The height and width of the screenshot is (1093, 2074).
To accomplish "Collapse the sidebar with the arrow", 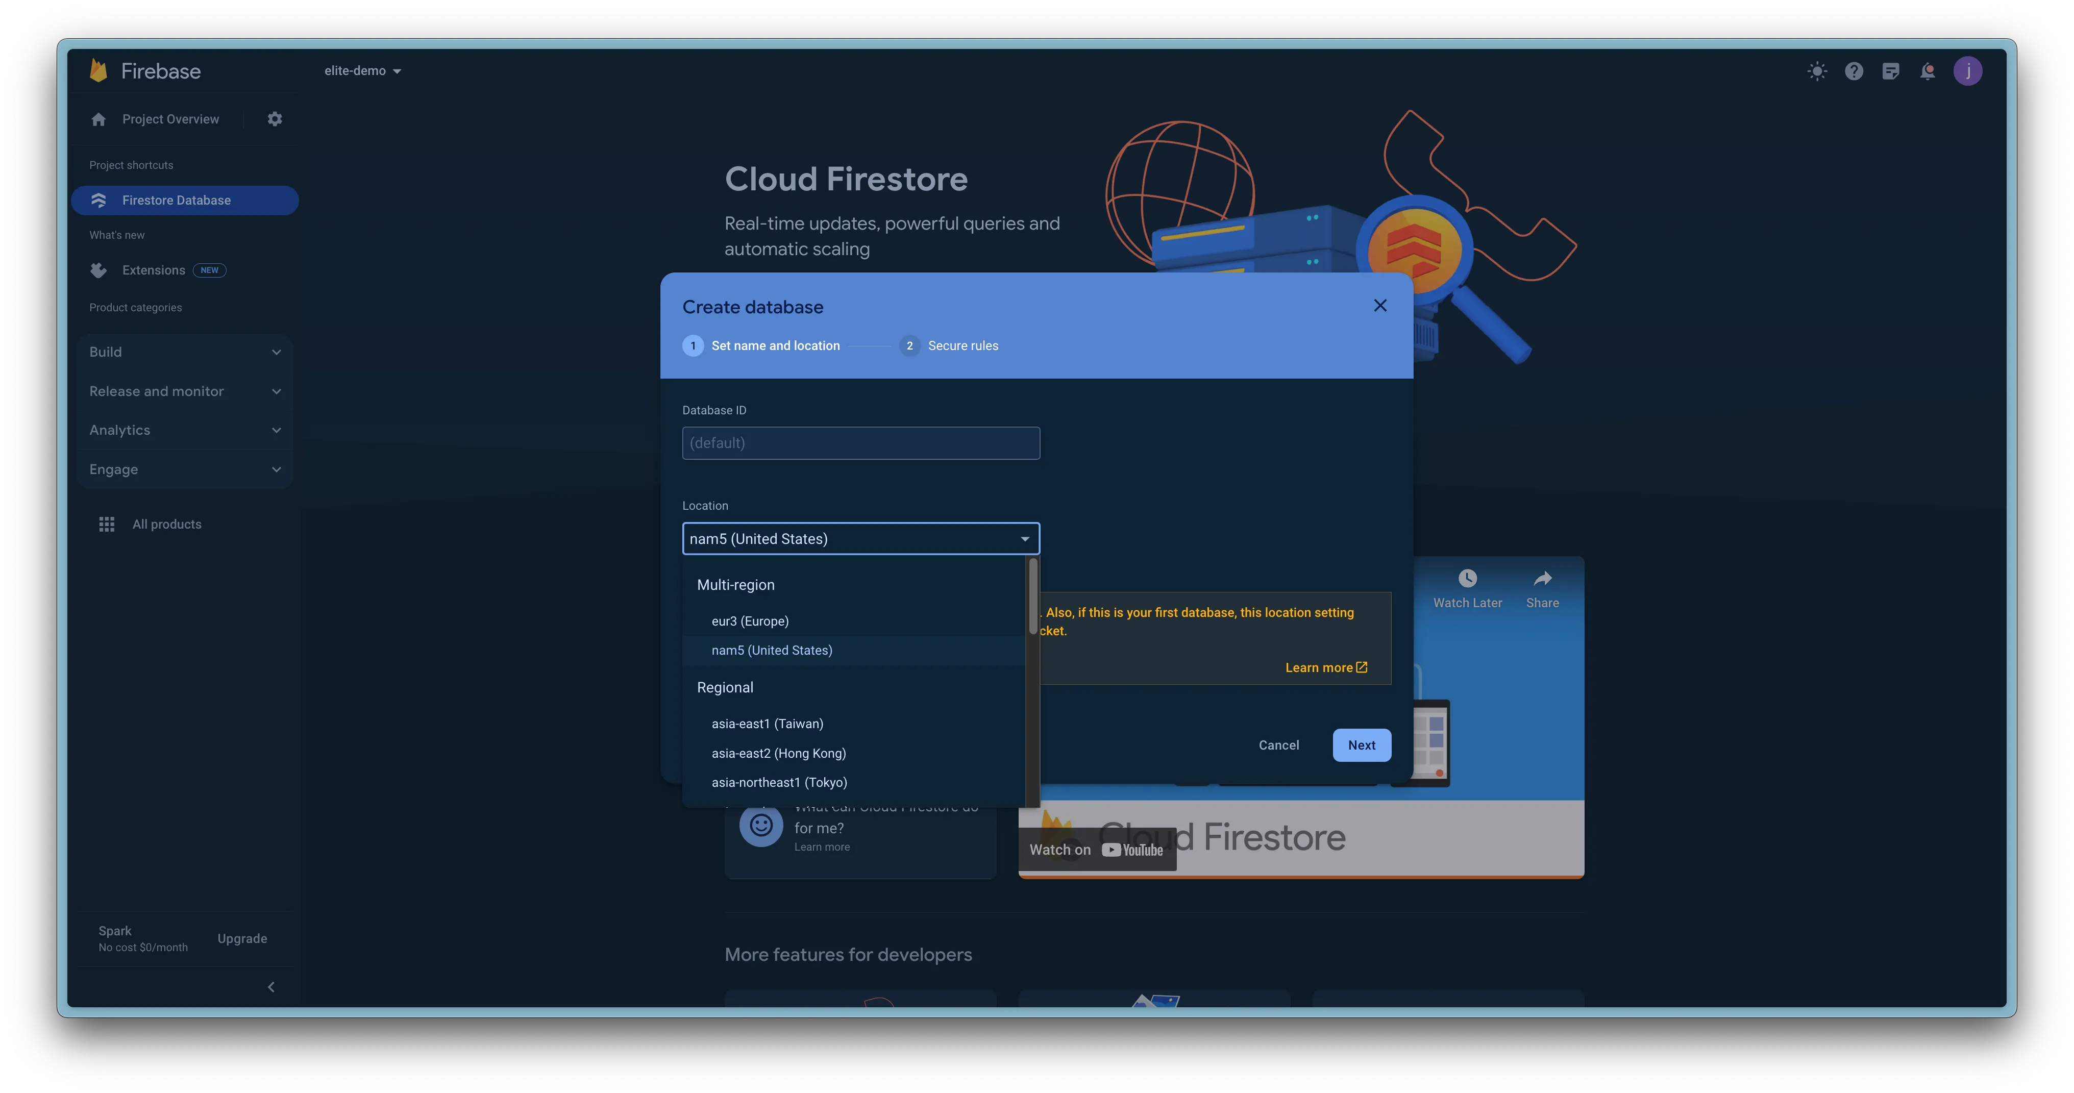I will pyautogui.click(x=271, y=987).
